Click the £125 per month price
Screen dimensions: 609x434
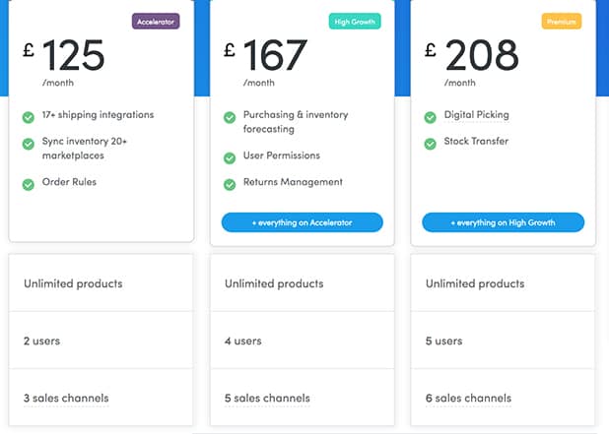pyautogui.click(x=65, y=57)
